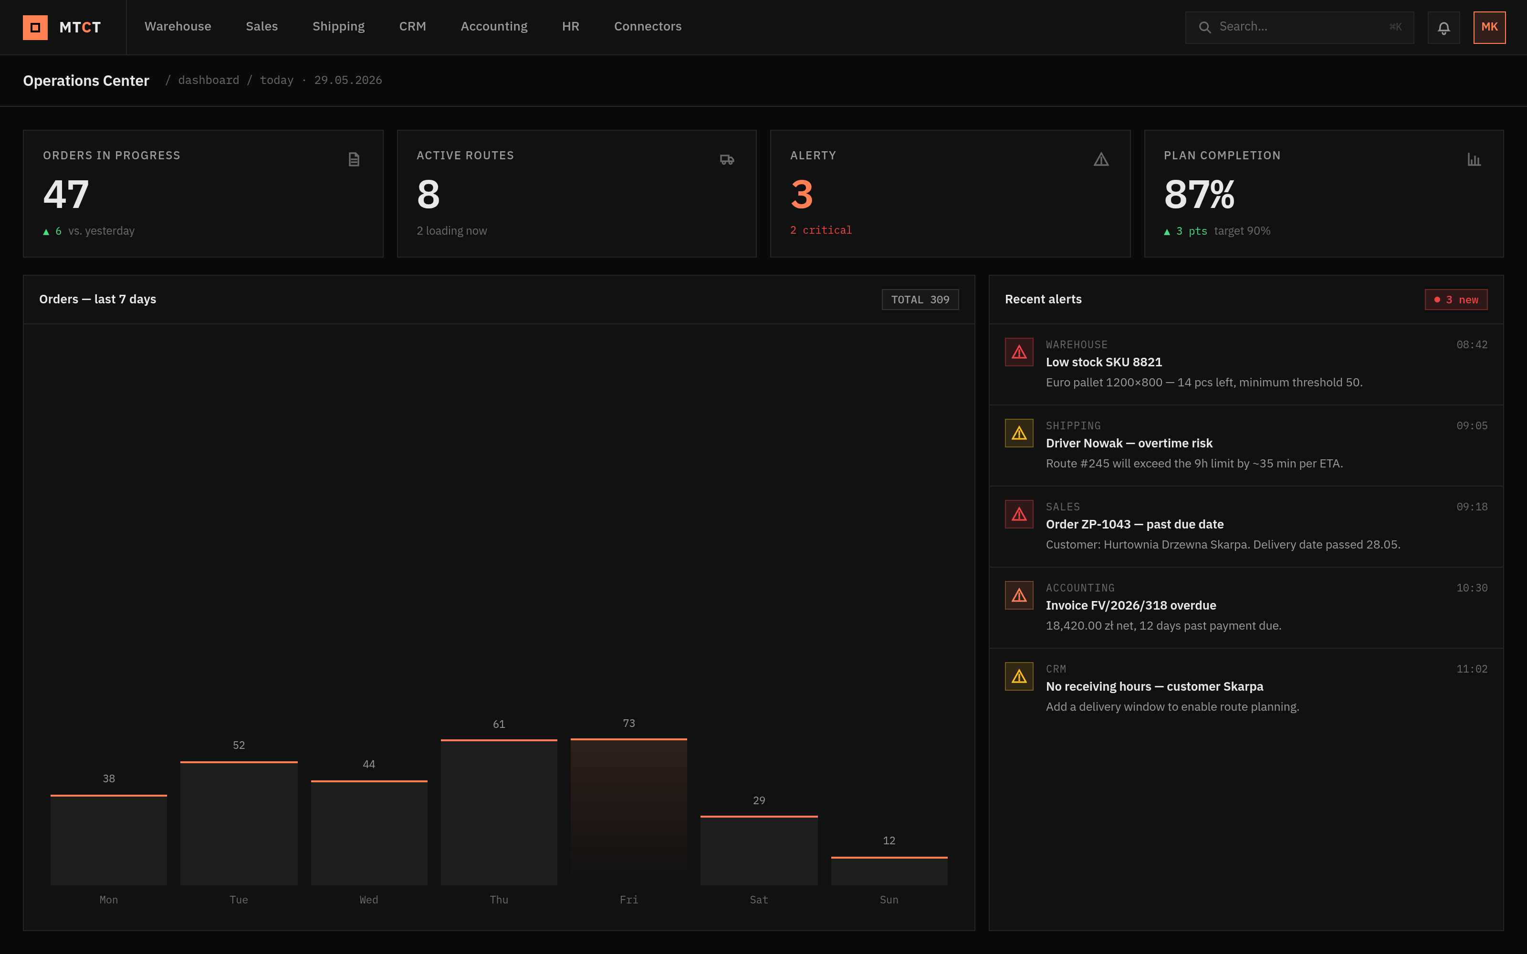The height and width of the screenshot is (954, 1527).
Task: Click the orange 3 alerts value
Action: point(801,194)
